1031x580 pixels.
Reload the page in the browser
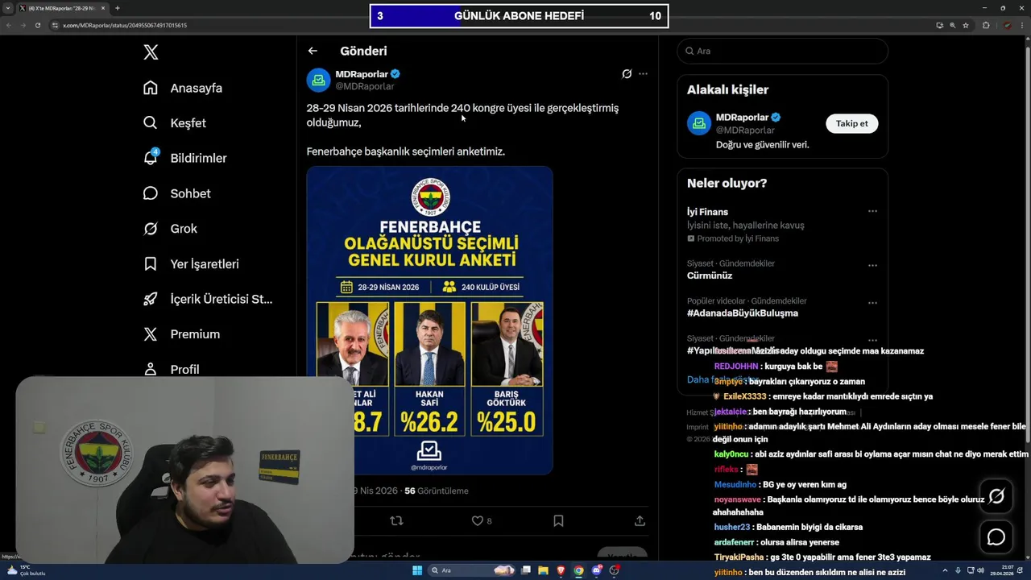[x=37, y=25]
